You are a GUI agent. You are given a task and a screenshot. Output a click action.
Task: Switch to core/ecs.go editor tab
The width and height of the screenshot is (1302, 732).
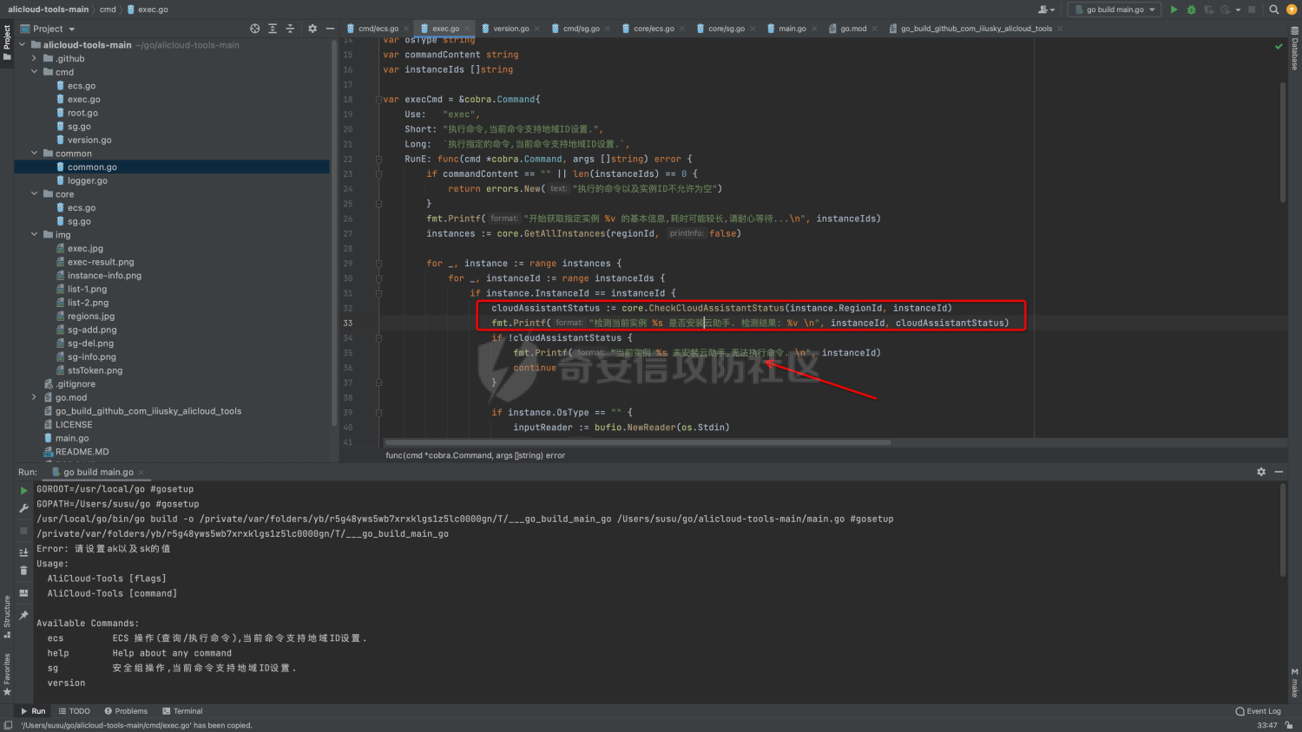click(x=654, y=29)
